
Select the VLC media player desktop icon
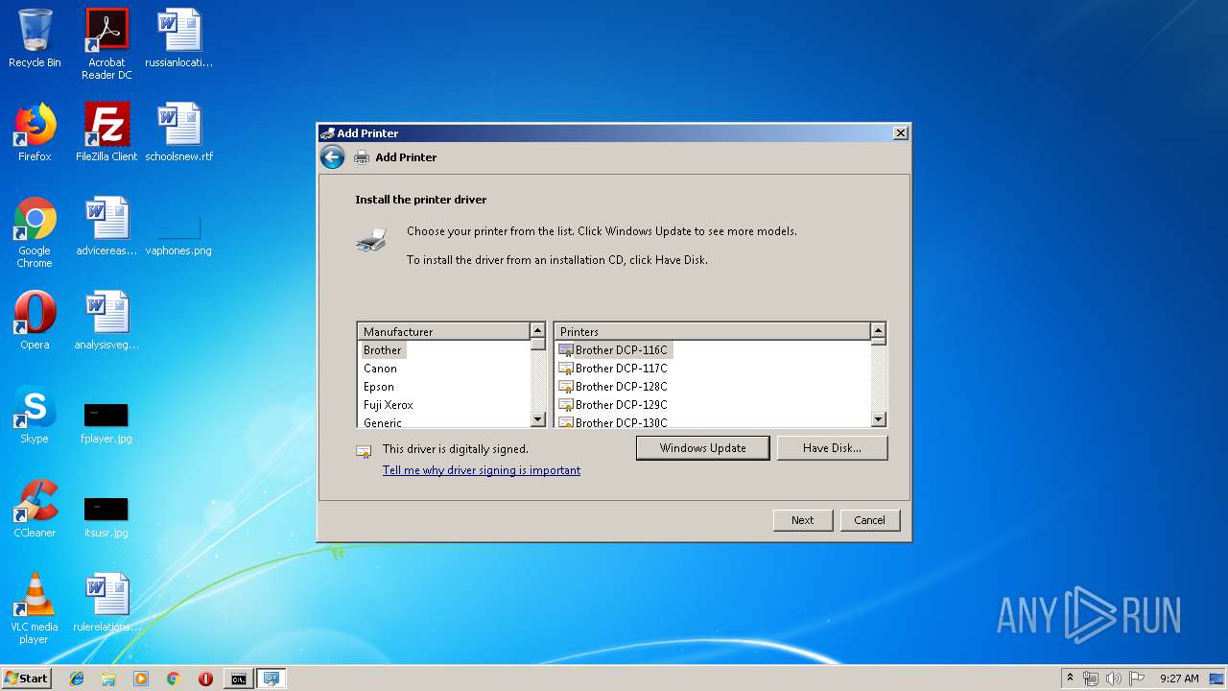coord(35,608)
